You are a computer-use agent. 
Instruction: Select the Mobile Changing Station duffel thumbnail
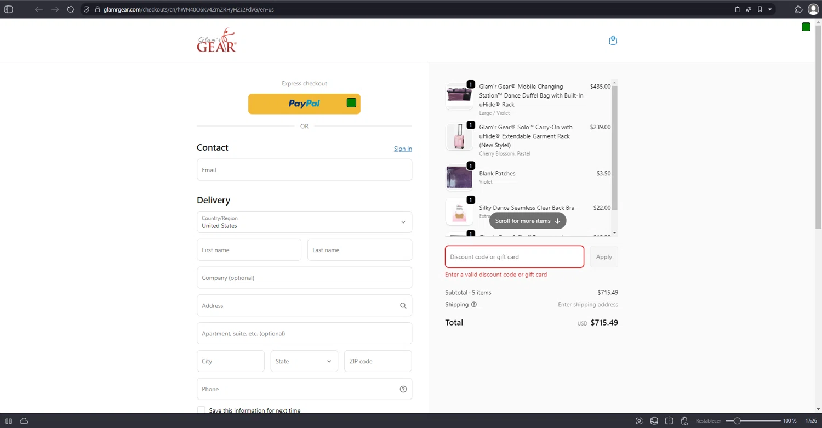click(x=459, y=95)
